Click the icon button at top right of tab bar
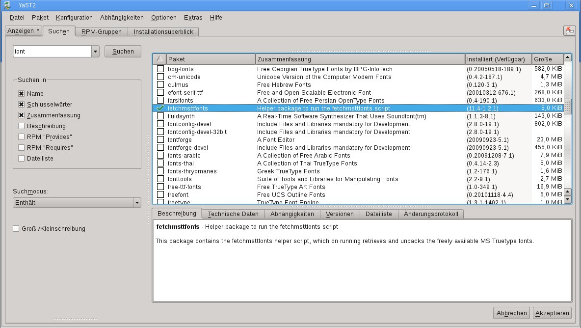This screenshot has height=328, width=581. pos(569,30)
